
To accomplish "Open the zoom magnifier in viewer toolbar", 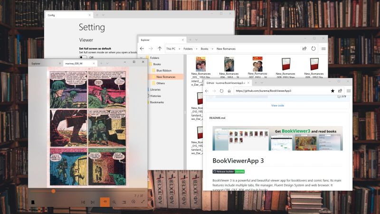I will coord(114,202).
